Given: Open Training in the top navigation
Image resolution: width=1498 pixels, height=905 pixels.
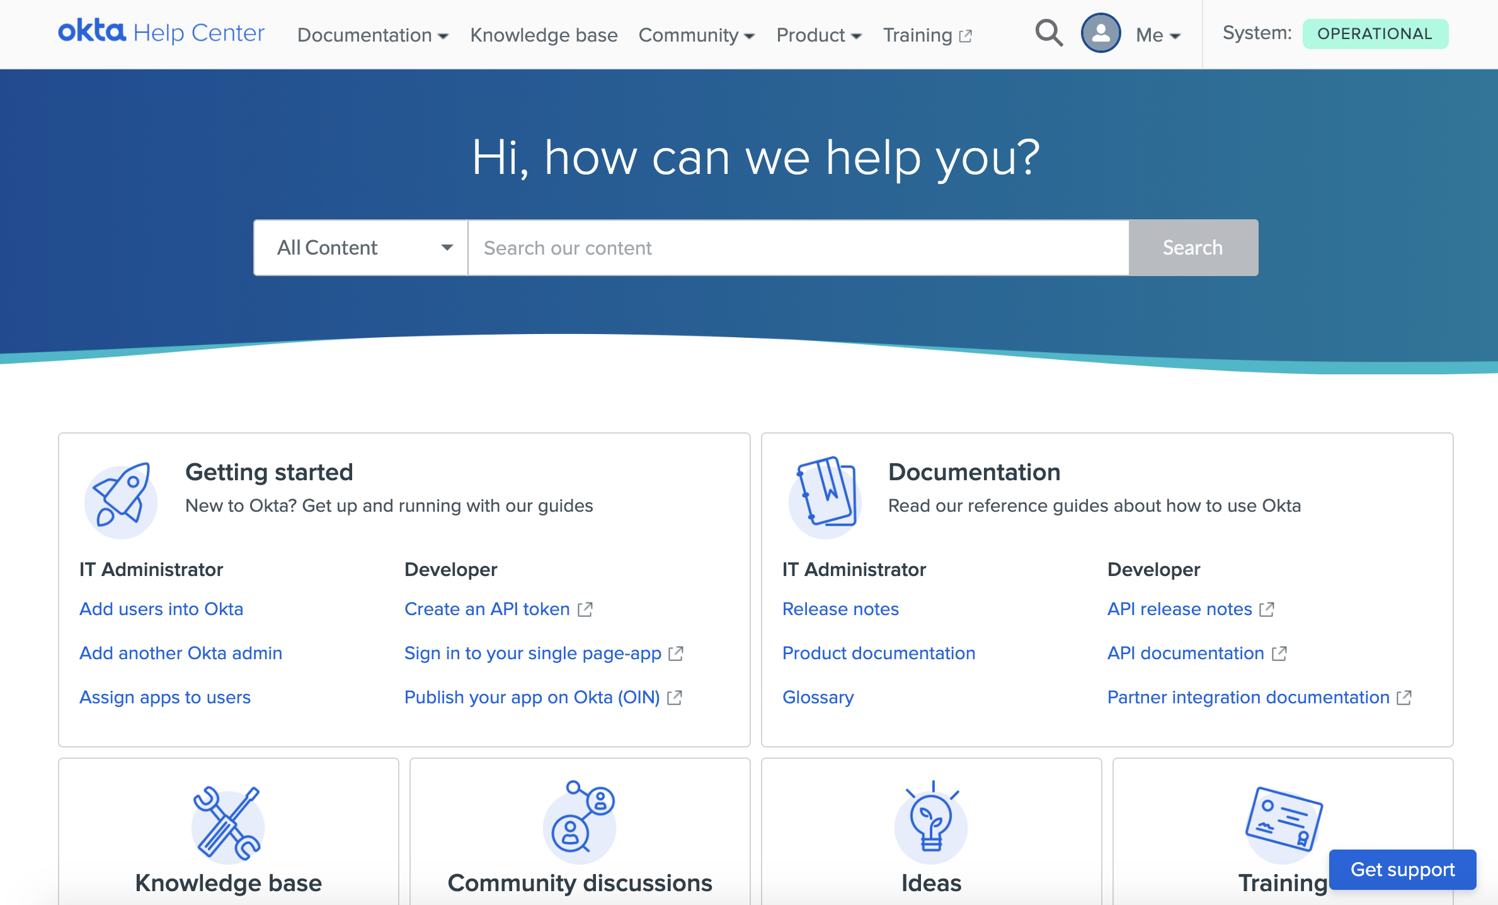Looking at the screenshot, I should [x=918, y=35].
